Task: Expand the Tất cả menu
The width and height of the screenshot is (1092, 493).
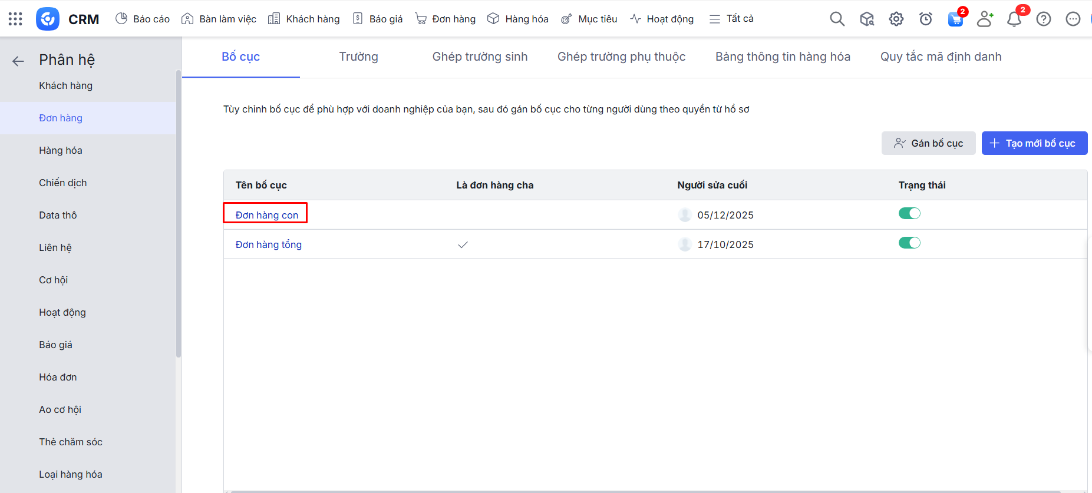Action: tap(731, 19)
